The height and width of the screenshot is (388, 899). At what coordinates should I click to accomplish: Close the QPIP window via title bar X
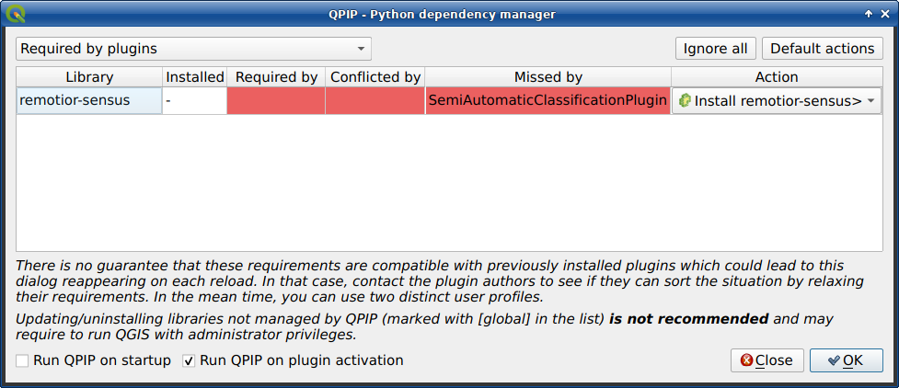pyautogui.click(x=884, y=15)
